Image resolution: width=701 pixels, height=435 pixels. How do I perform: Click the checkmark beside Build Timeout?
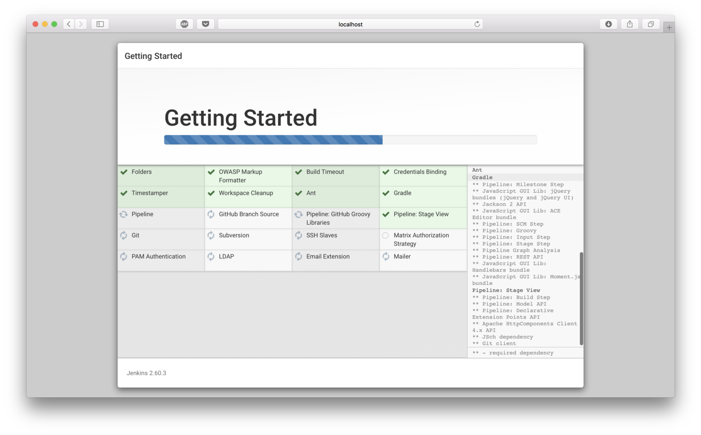point(299,172)
